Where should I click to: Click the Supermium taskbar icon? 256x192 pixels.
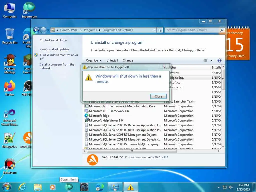coord(68,187)
